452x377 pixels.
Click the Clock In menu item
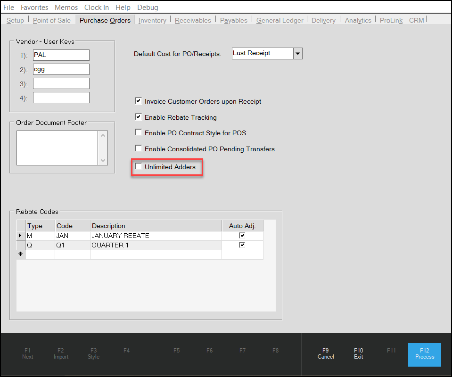pos(97,8)
